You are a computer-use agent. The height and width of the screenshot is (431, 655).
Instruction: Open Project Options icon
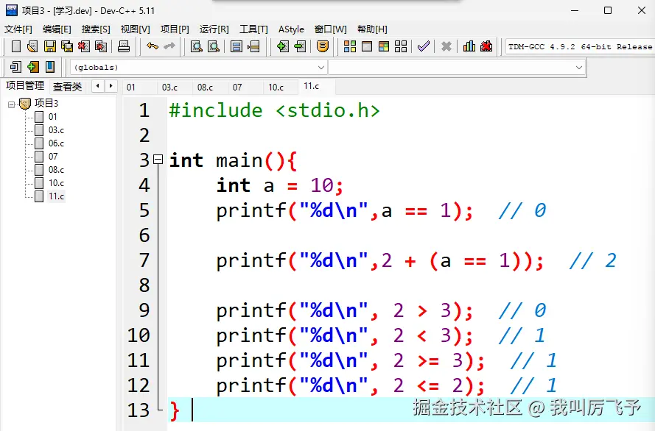323,46
